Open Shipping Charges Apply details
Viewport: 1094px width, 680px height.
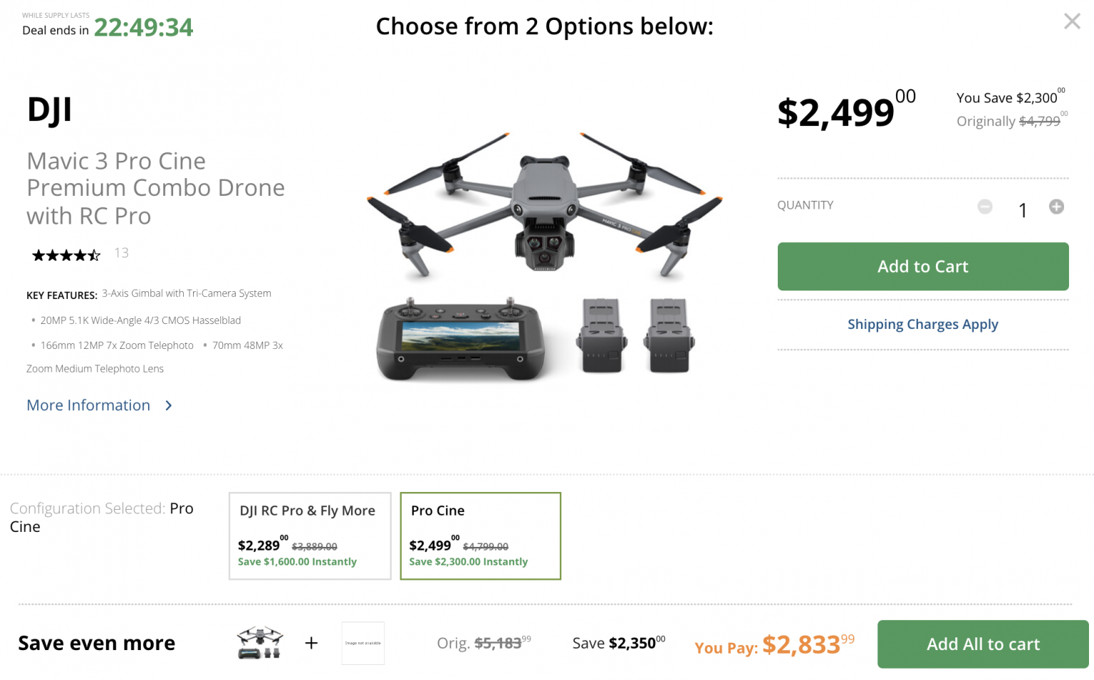click(922, 324)
